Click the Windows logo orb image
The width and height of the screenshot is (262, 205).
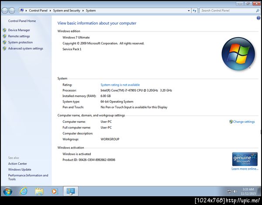pos(238,54)
